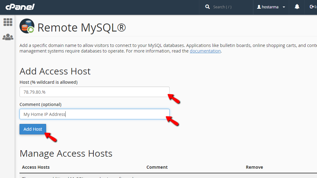This screenshot has width=317, height=178.
Task: Select the Comment optional input field
Action: click(x=94, y=114)
